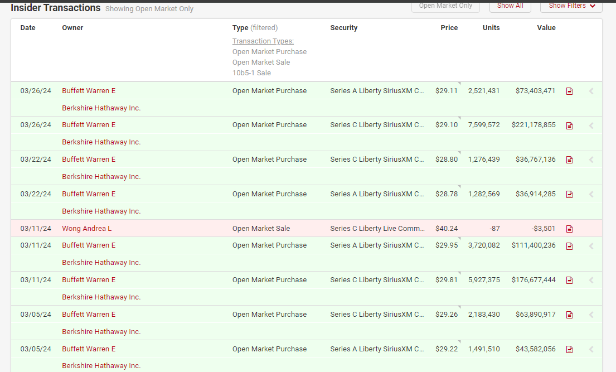Expand row chevron for $63,890,917 transaction
Image resolution: width=616 pixels, height=372 pixels.
[591, 315]
